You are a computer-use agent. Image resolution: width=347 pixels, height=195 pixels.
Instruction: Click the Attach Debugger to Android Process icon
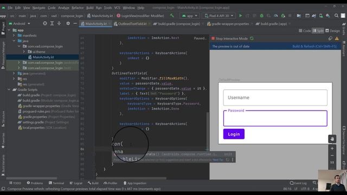[283, 16]
